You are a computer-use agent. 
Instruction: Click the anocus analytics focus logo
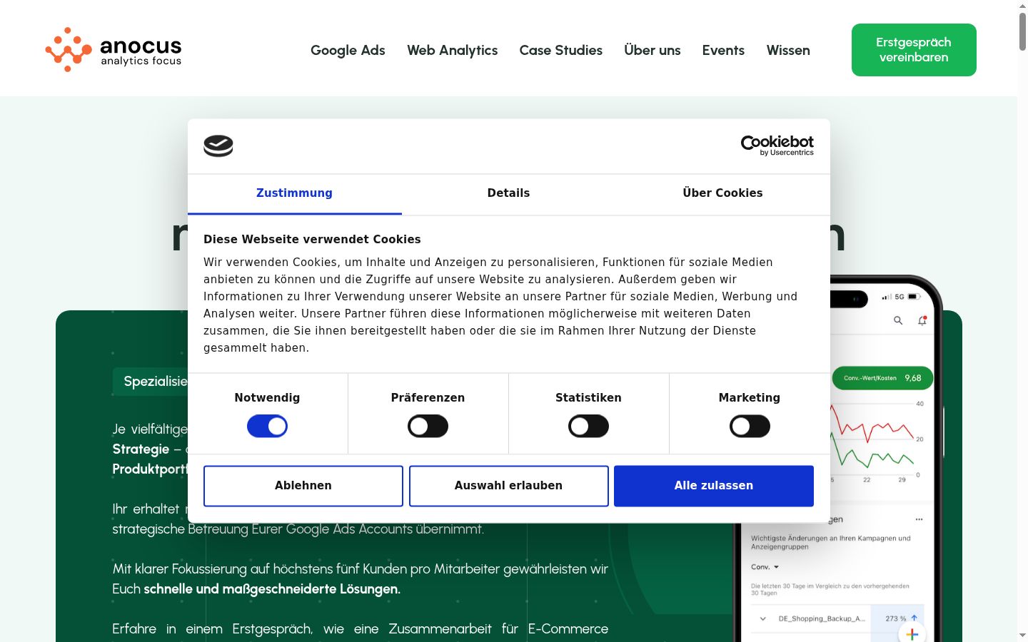click(114, 50)
